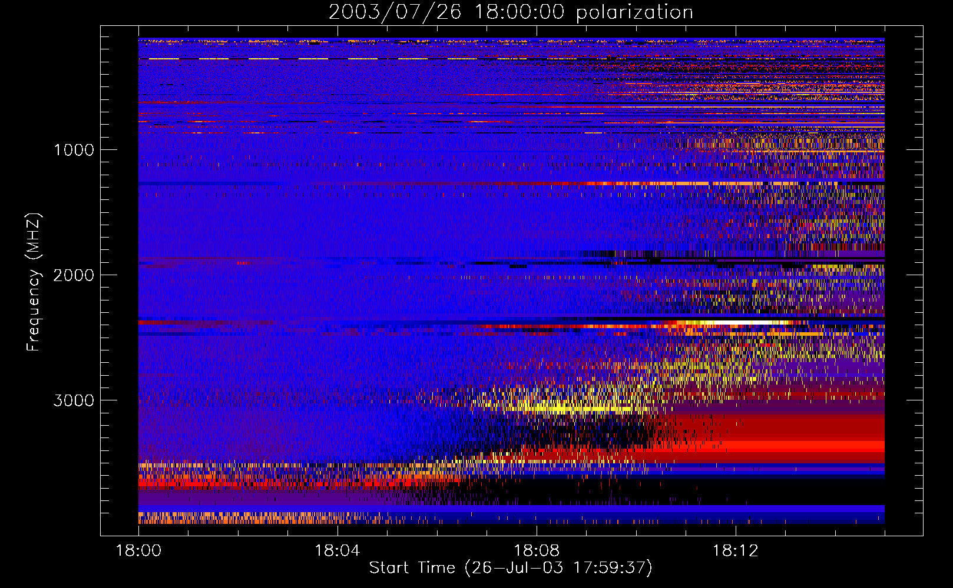The image size is (953, 588).
Task: Click the 18:00 time tick label
Action: [x=138, y=551]
